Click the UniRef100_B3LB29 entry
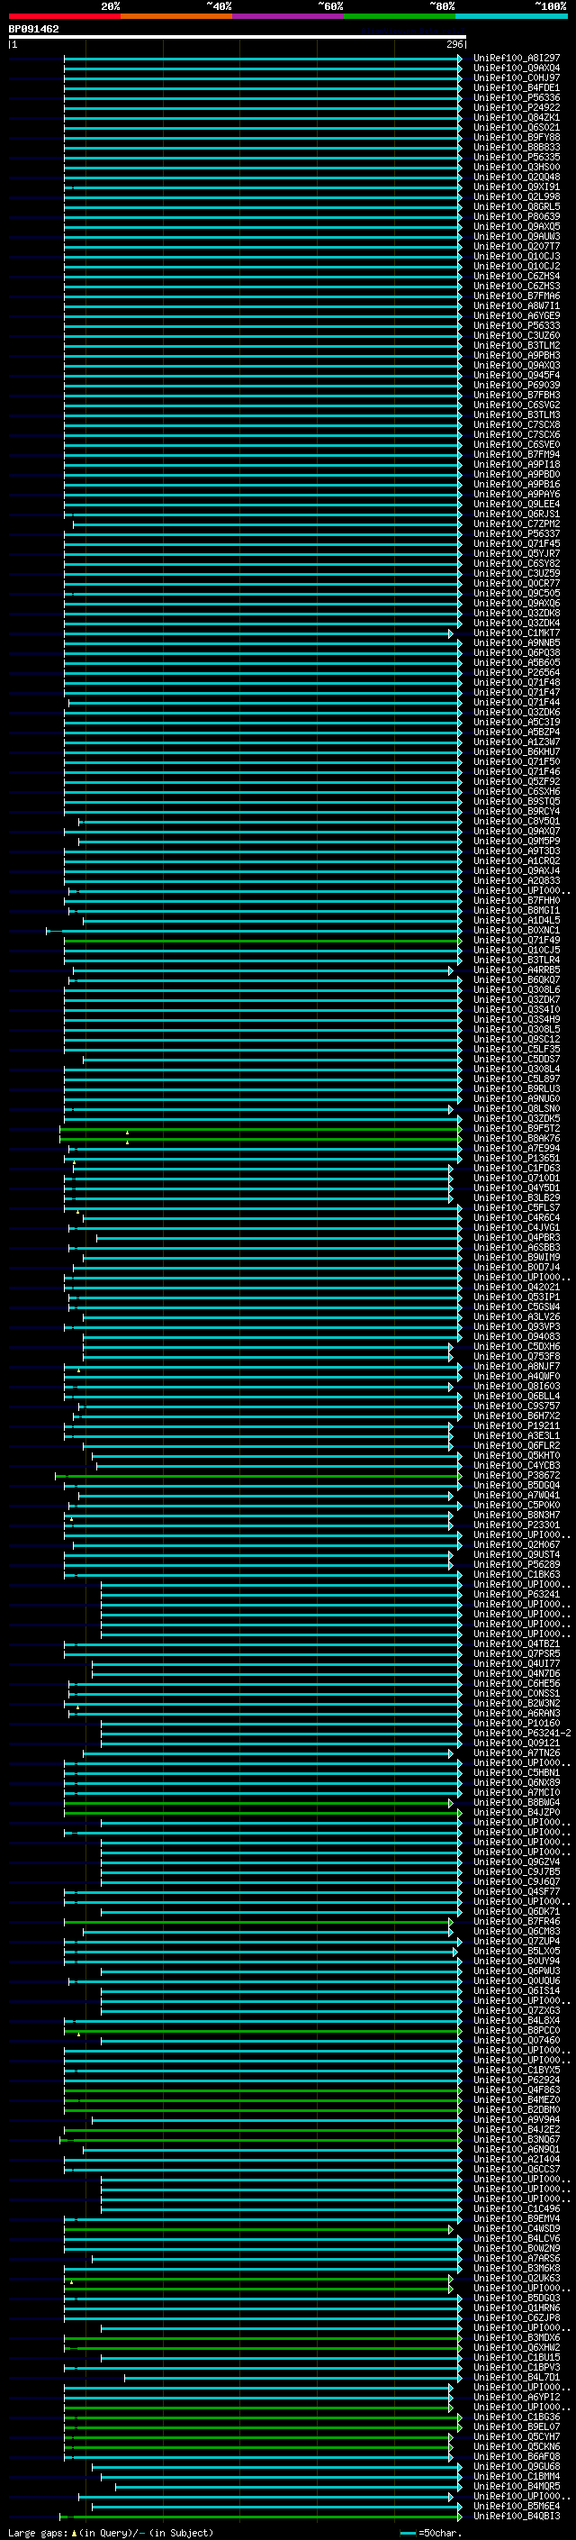Viewport: 576px width, 2540px height. [x=516, y=1198]
